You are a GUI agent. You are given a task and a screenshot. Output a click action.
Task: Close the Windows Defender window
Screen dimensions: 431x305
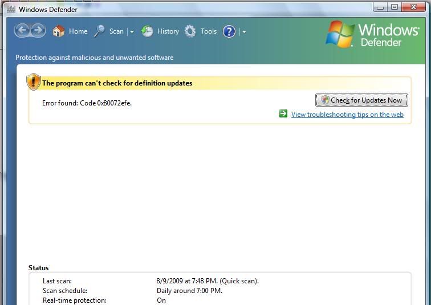click(413, 7)
